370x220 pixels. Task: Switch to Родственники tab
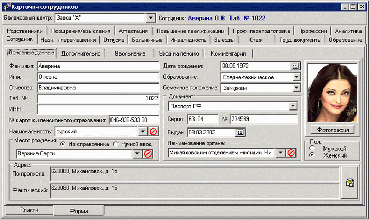click(x=25, y=31)
